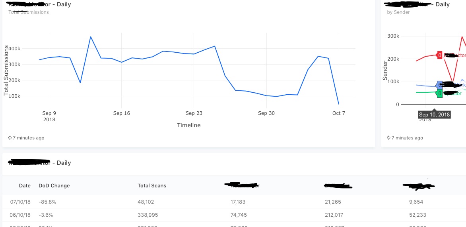Sort table by Total Scans column header

click(x=152, y=185)
